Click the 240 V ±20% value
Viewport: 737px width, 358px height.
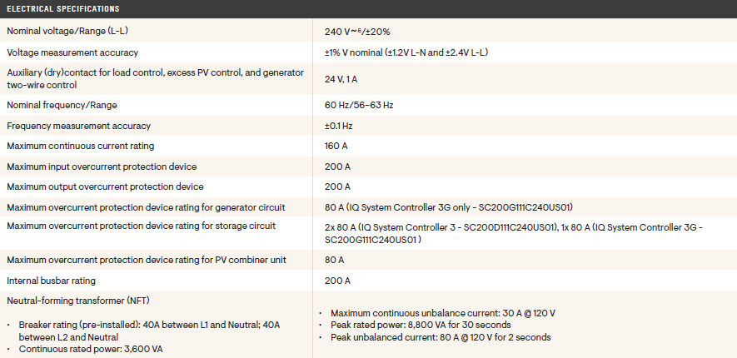click(357, 32)
